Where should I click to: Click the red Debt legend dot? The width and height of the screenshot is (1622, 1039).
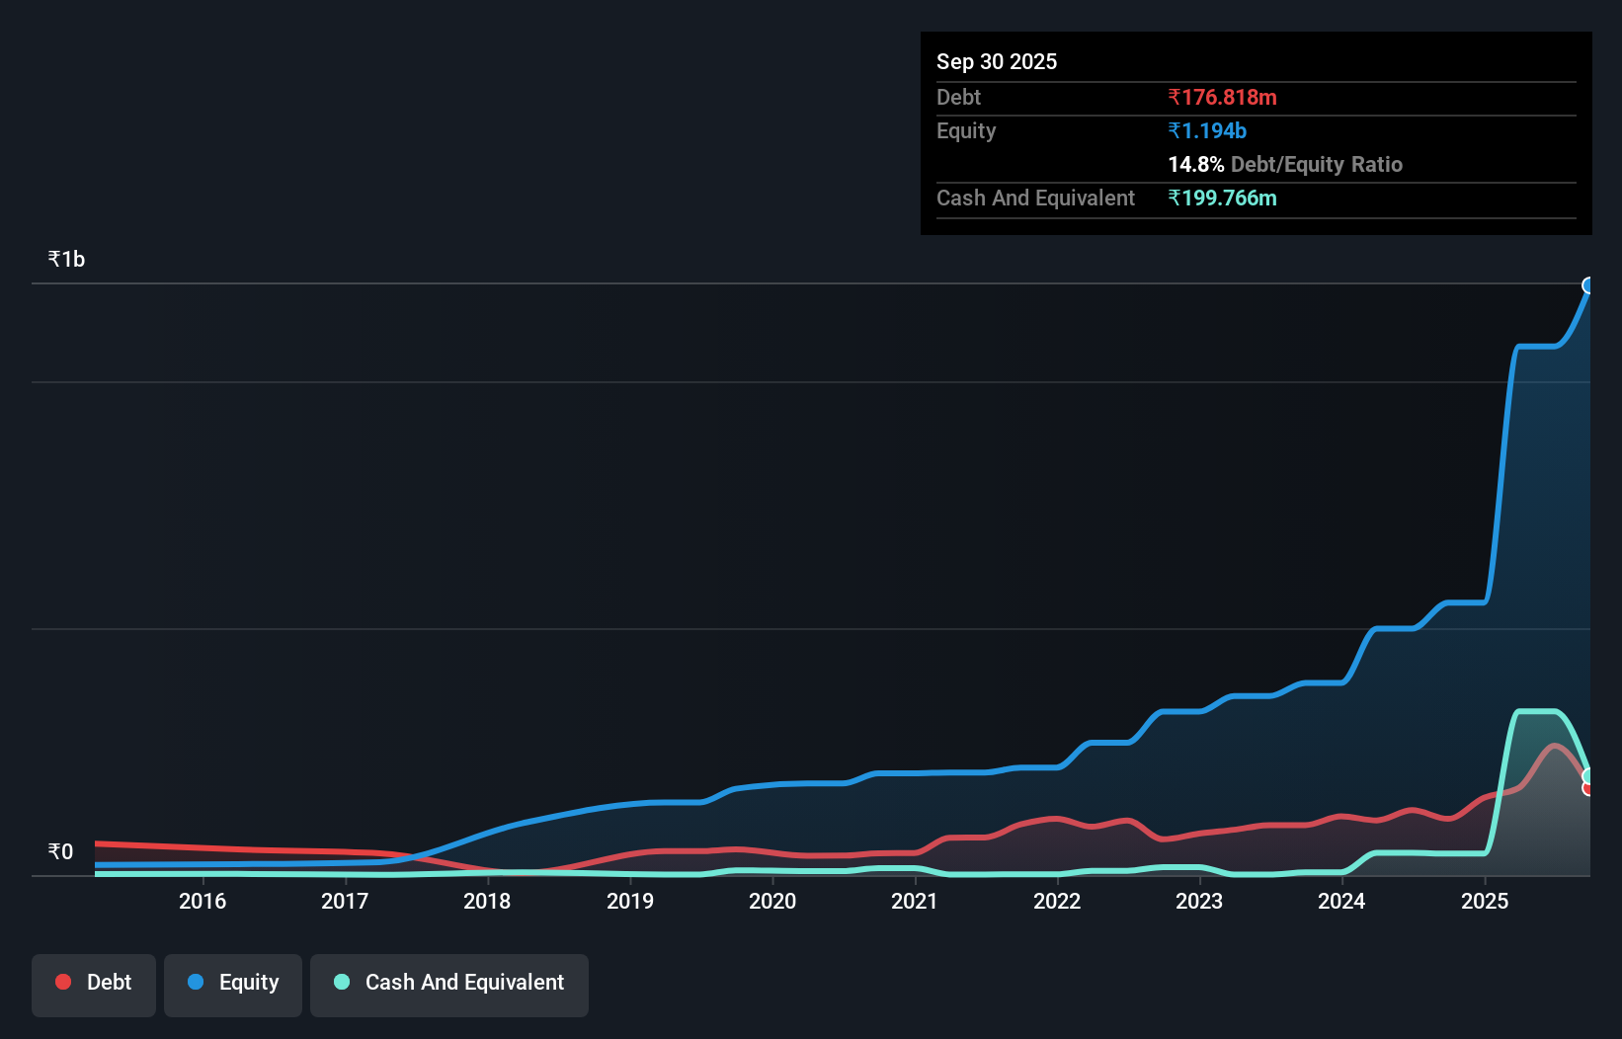[63, 982]
